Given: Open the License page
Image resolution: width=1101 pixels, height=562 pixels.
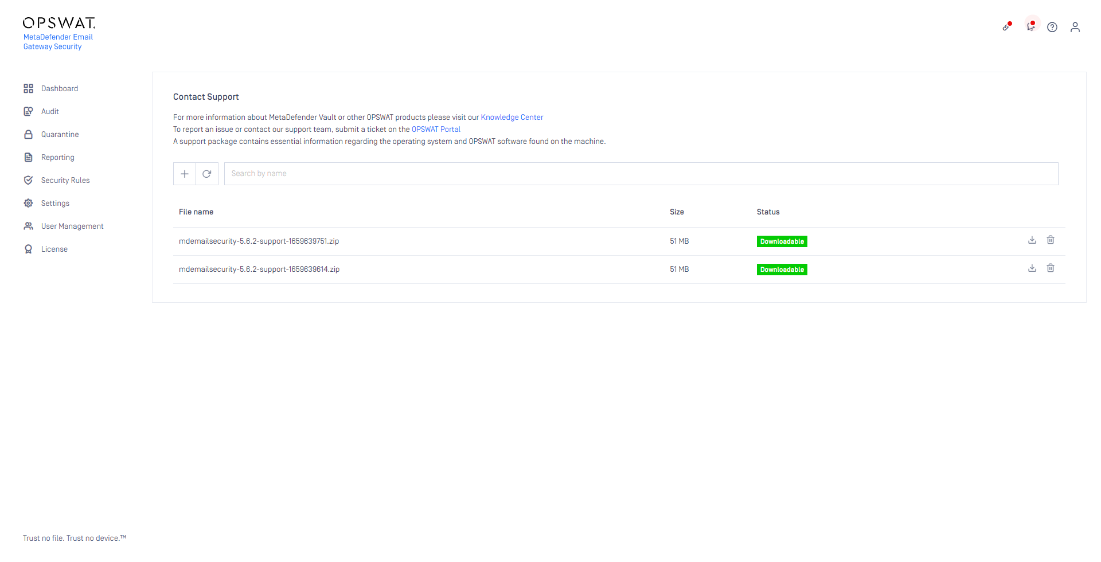Looking at the screenshot, I should (x=54, y=249).
